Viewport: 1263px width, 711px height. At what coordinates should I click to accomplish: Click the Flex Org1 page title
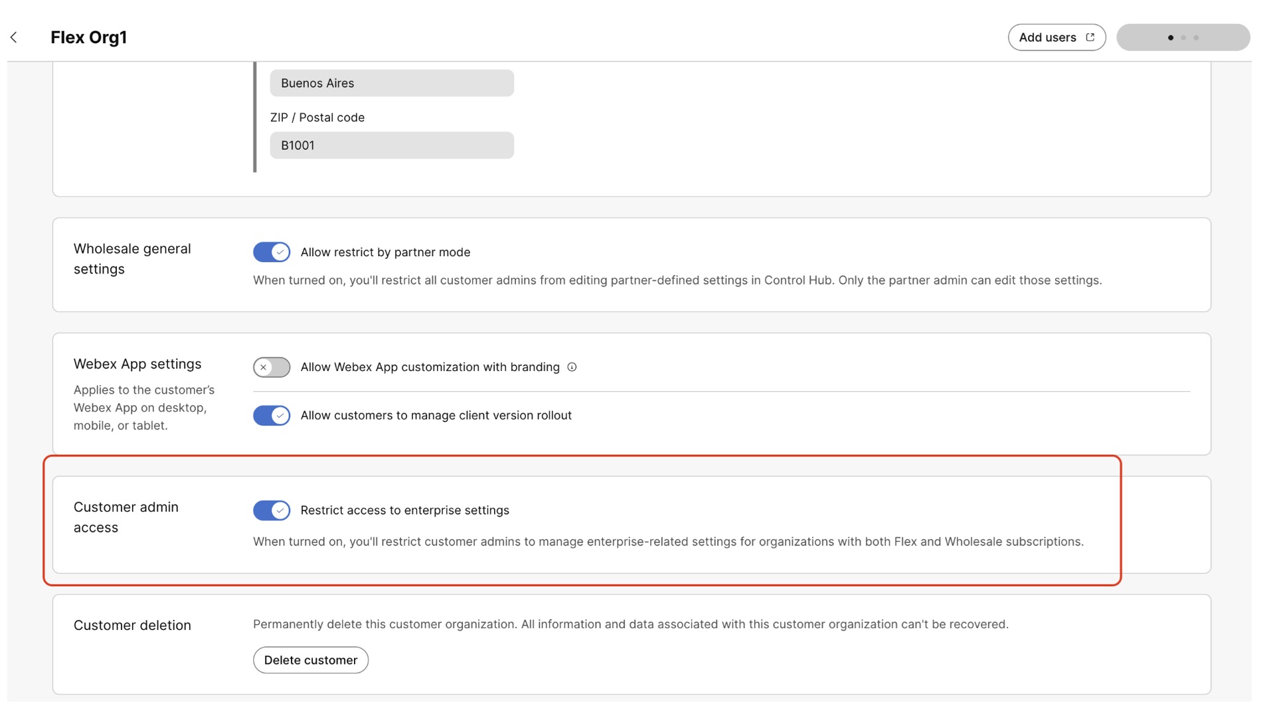[x=88, y=38]
